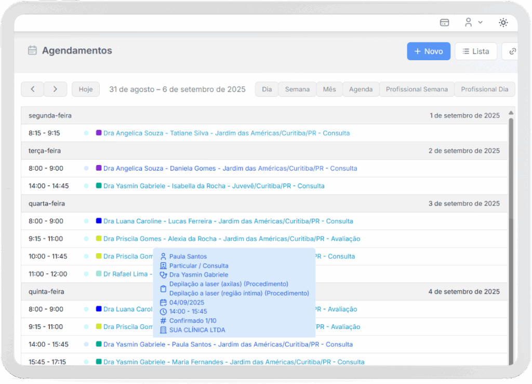Image resolution: width=532 pixels, height=384 pixels.
Task: Open Isabella da Rocha appointment link
Action: [x=214, y=186]
